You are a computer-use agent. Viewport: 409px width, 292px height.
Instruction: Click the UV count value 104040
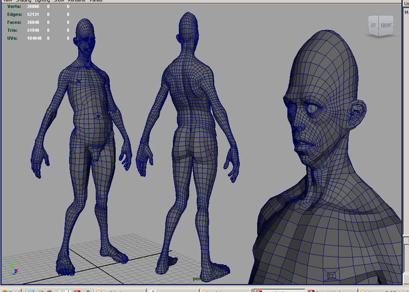tap(34, 38)
